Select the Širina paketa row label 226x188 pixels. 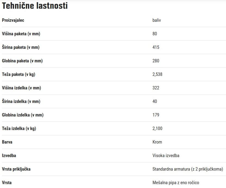(x=21, y=47)
